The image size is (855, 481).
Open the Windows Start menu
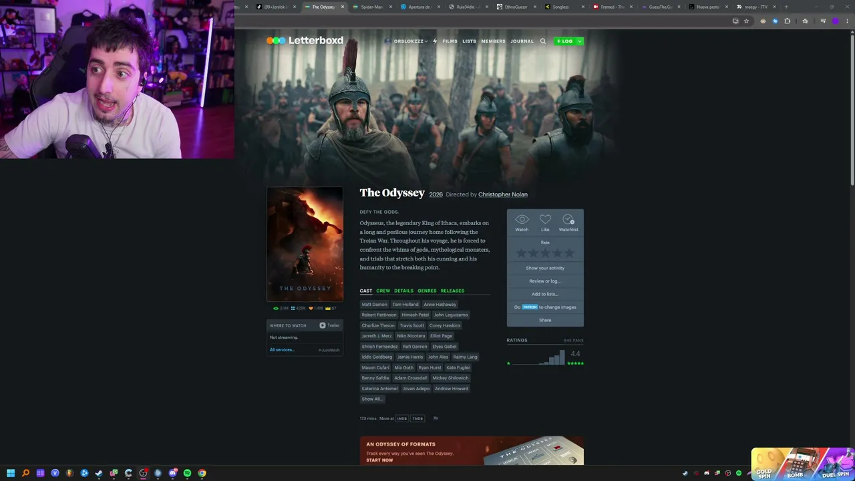[x=11, y=473]
